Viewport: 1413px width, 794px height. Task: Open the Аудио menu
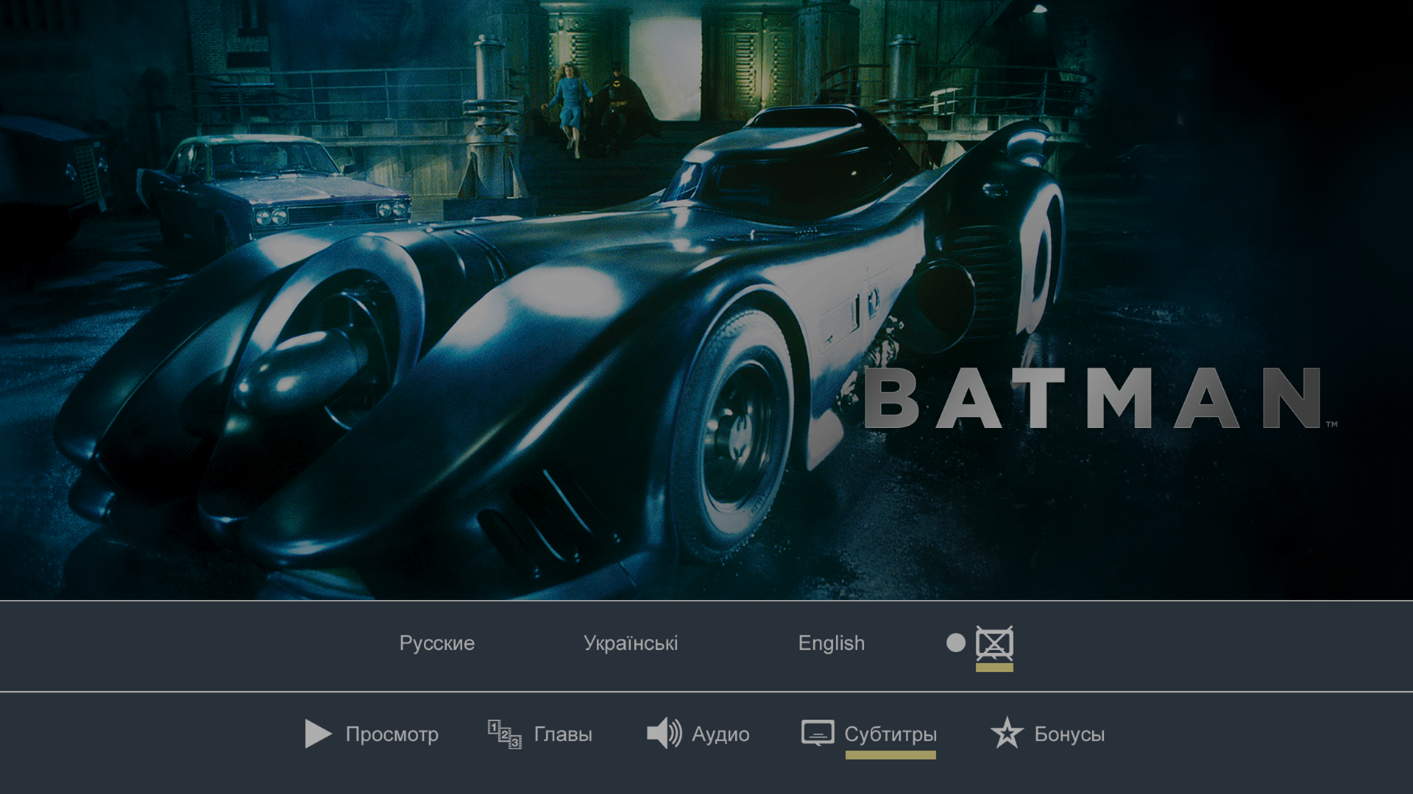(x=720, y=734)
